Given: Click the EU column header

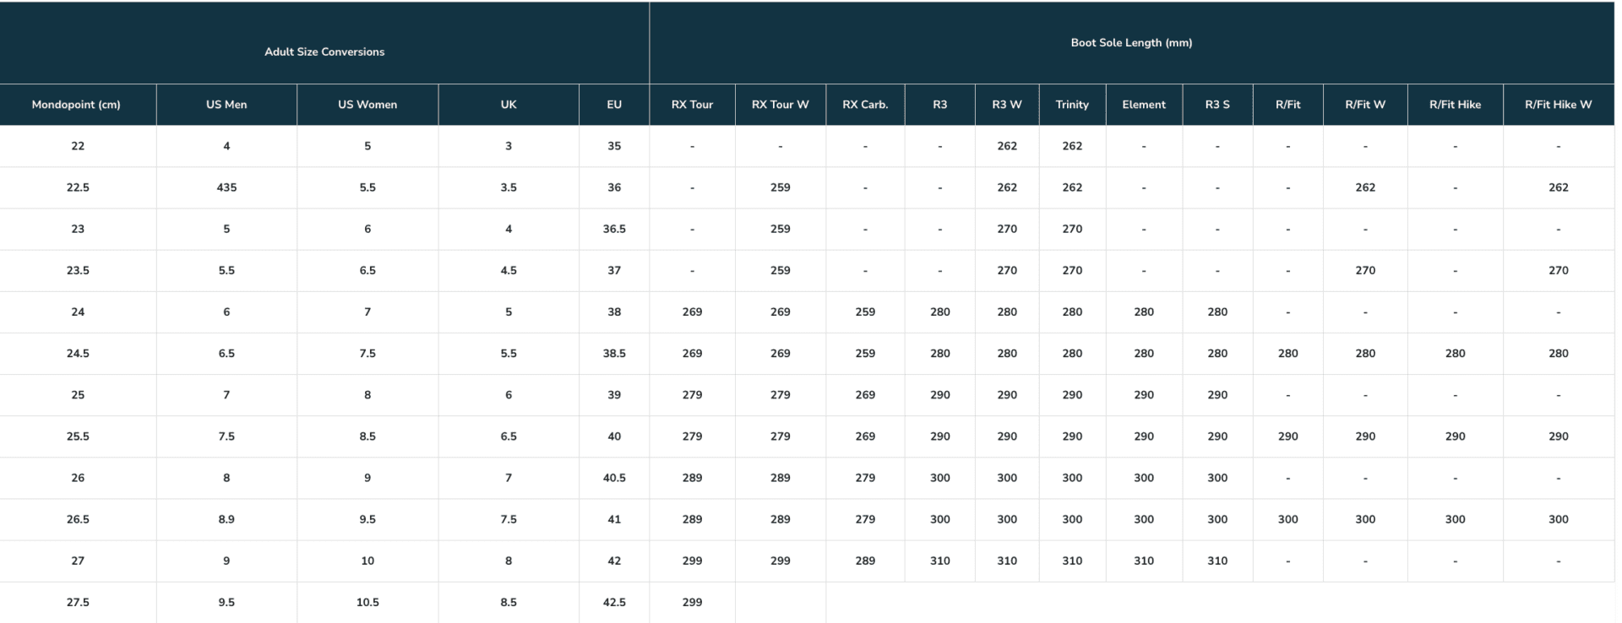Looking at the screenshot, I should (614, 105).
